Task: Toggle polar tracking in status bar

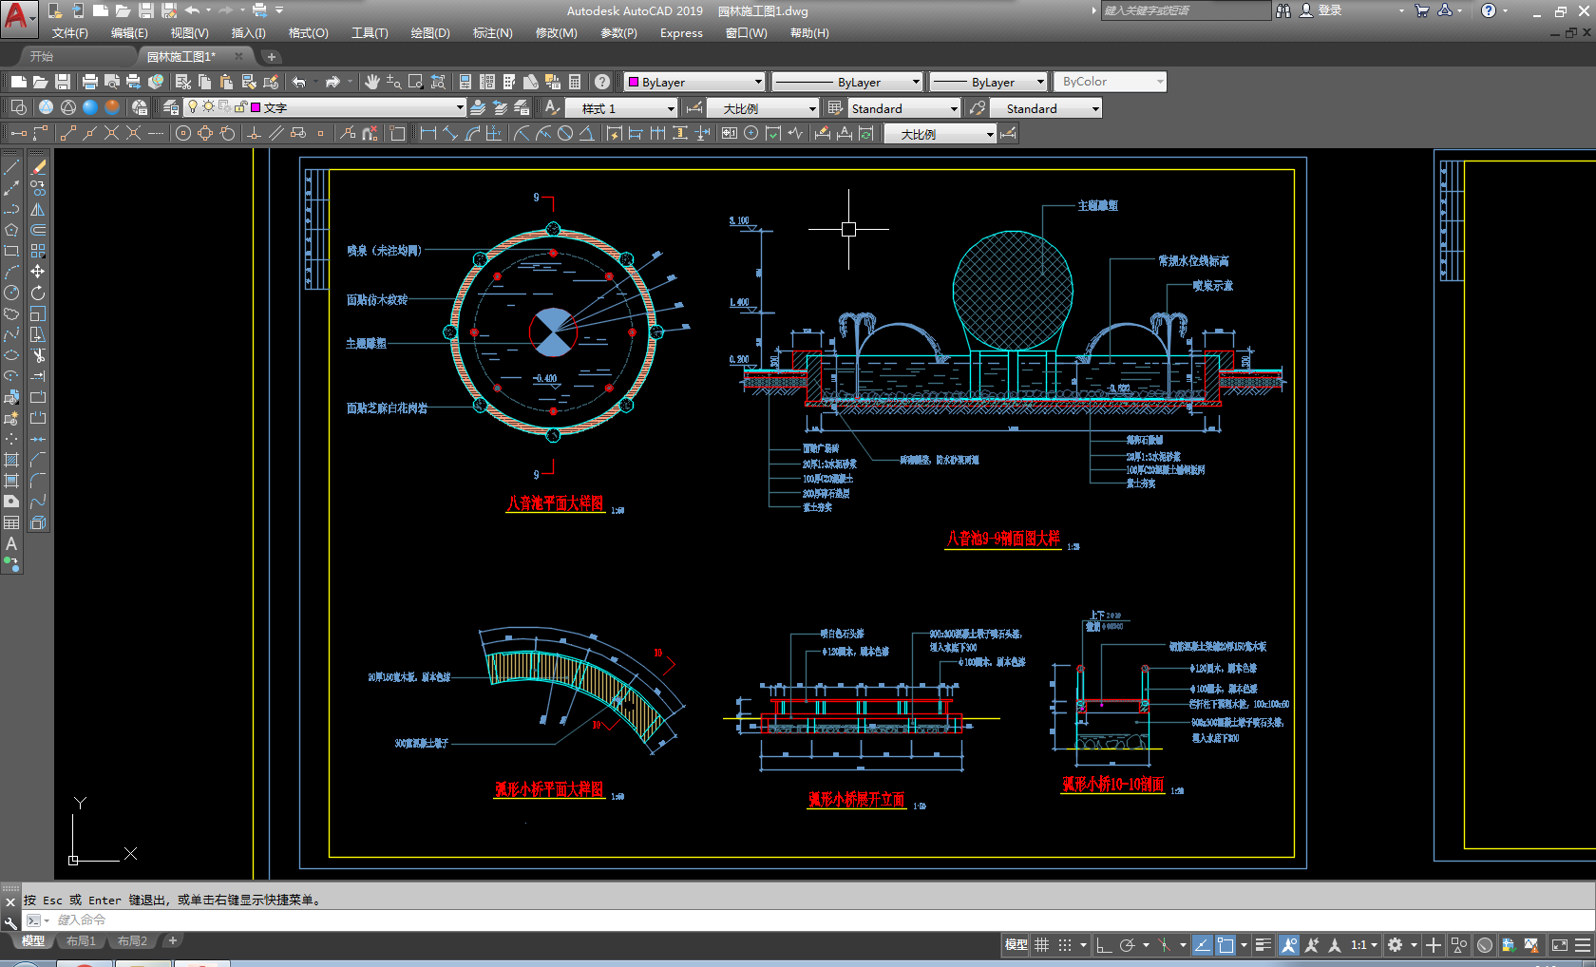Action: [1128, 945]
